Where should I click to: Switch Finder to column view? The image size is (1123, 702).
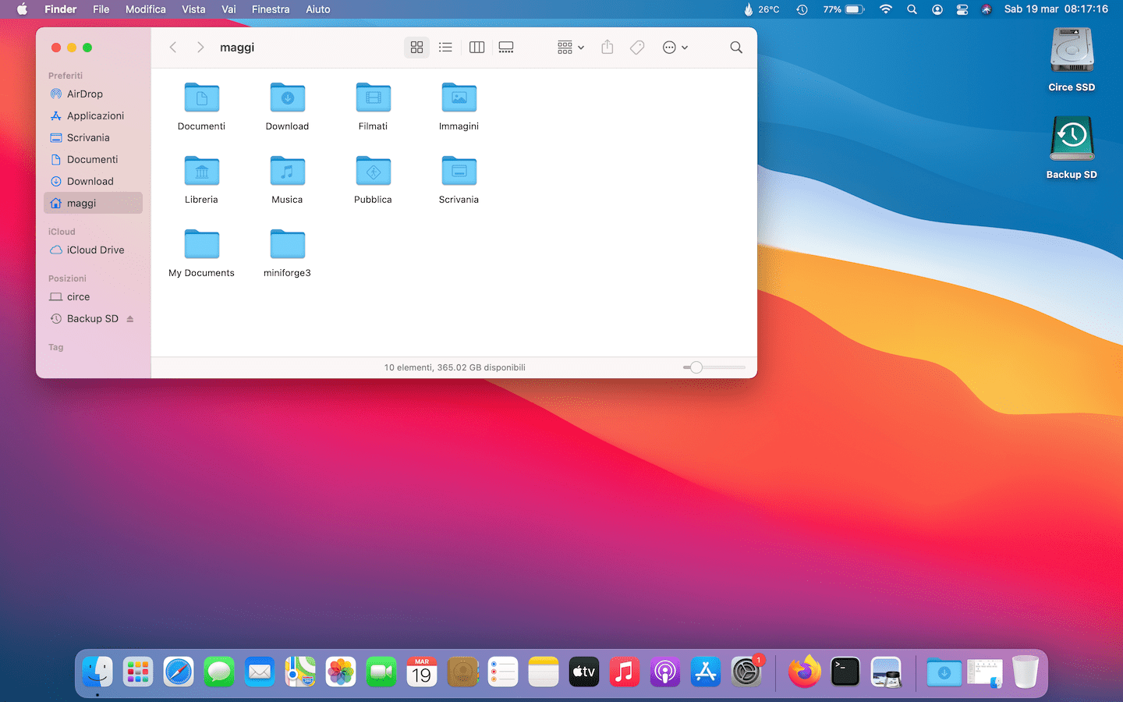476,48
